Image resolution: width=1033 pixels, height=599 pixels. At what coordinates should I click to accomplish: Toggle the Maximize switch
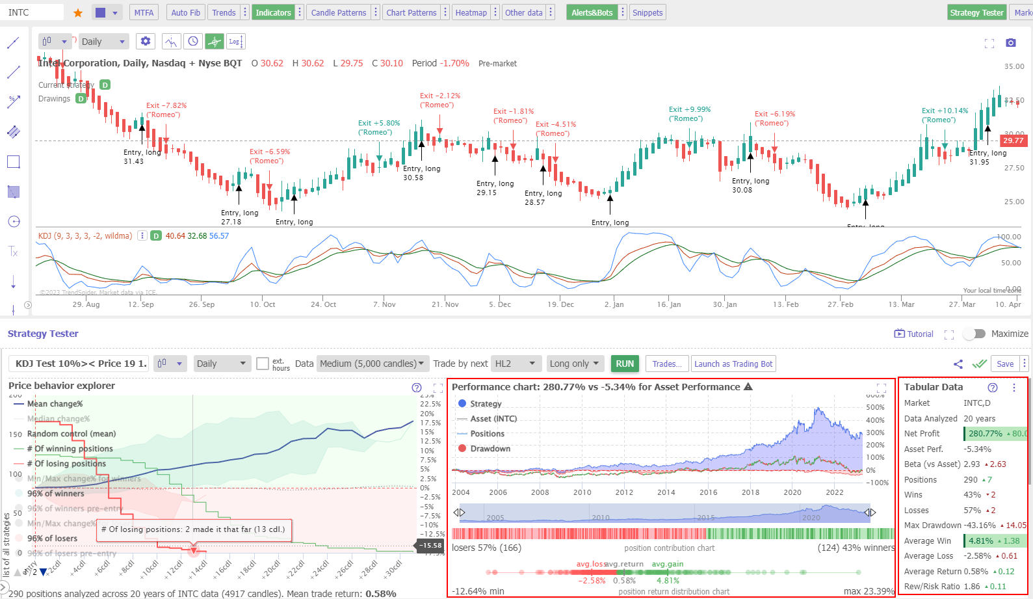tap(974, 334)
